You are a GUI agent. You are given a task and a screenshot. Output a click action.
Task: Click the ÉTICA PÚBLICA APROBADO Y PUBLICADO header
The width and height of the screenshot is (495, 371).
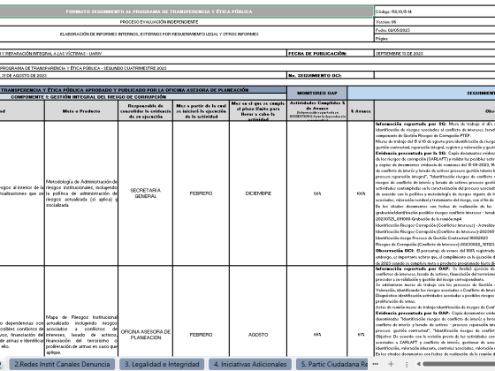[x=143, y=90]
